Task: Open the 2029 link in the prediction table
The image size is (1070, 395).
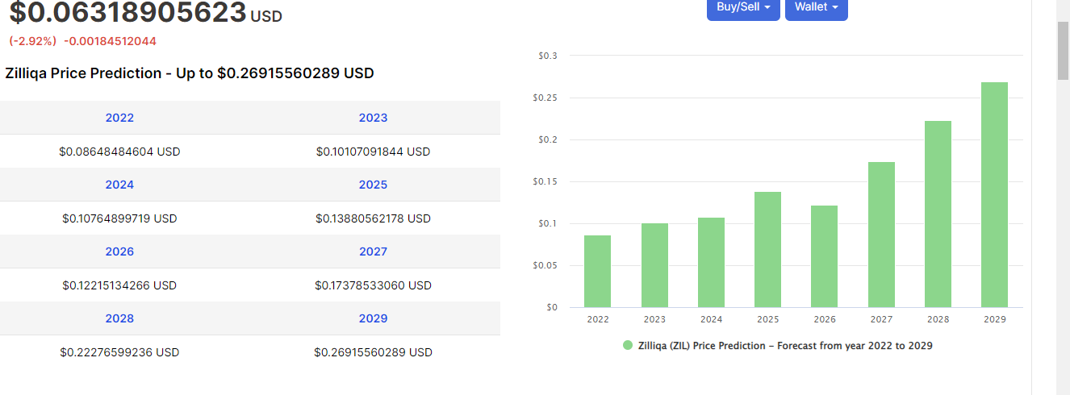Action: pyautogui.click(x=373, y=318)
